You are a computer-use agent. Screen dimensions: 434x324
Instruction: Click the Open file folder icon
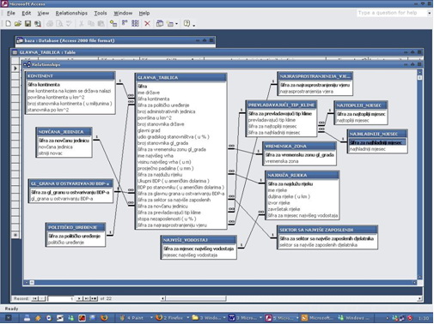point(18,24)
